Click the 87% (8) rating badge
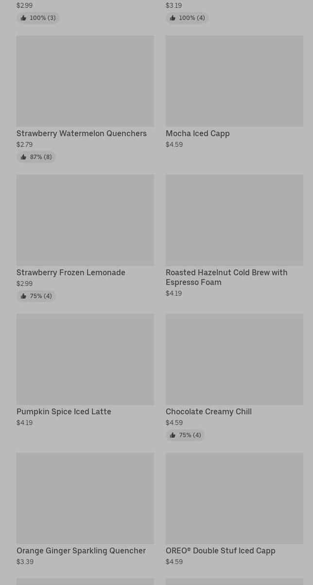Image resolution: width=313 pixels, height=585 pixels. tap(36, 157)
